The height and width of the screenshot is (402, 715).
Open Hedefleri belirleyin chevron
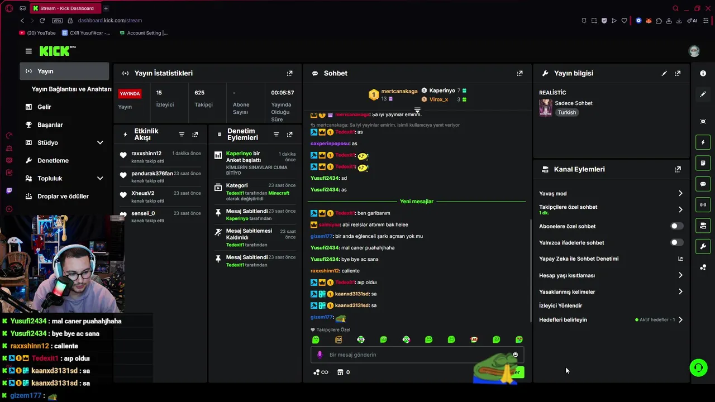pos(680,320)
